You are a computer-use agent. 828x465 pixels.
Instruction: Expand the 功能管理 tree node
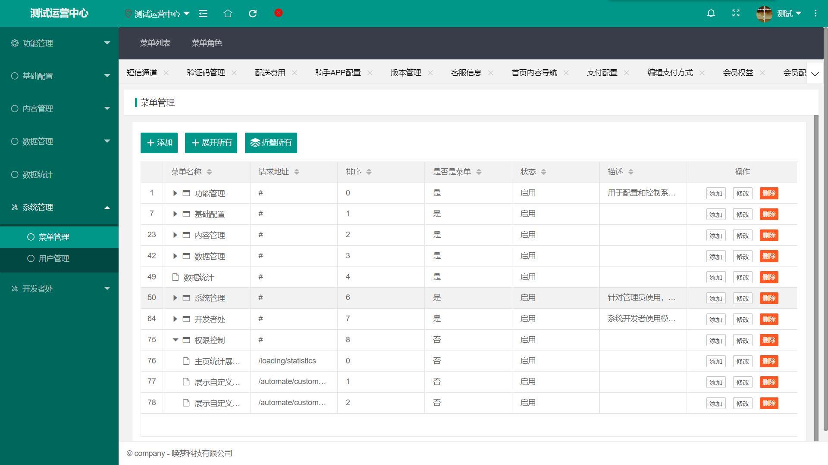coord(175,193)
